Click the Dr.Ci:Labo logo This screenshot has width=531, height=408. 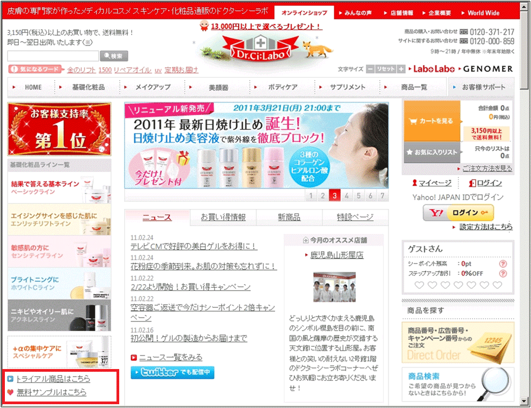click(x=261, y=49)
